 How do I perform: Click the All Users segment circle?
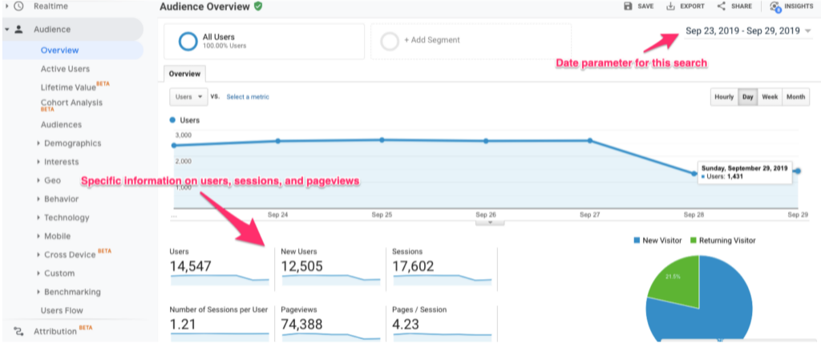(188, 42)
